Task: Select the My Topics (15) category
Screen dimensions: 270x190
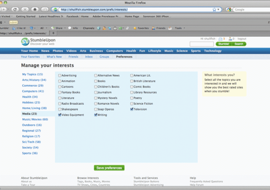Action: [x=32, y=74]
